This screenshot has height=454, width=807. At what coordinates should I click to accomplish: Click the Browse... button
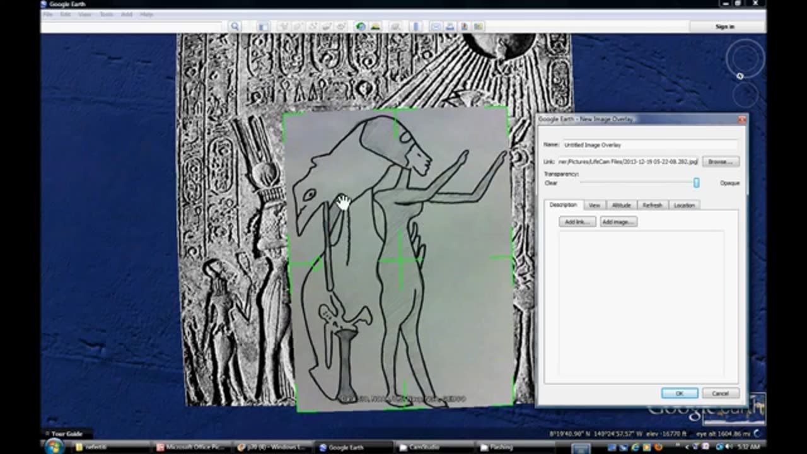point(720,161)
